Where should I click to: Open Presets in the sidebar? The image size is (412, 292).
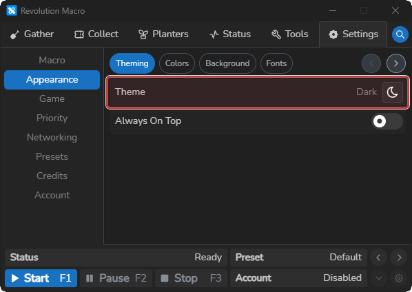pyautogui.click(x=52, y=156)
